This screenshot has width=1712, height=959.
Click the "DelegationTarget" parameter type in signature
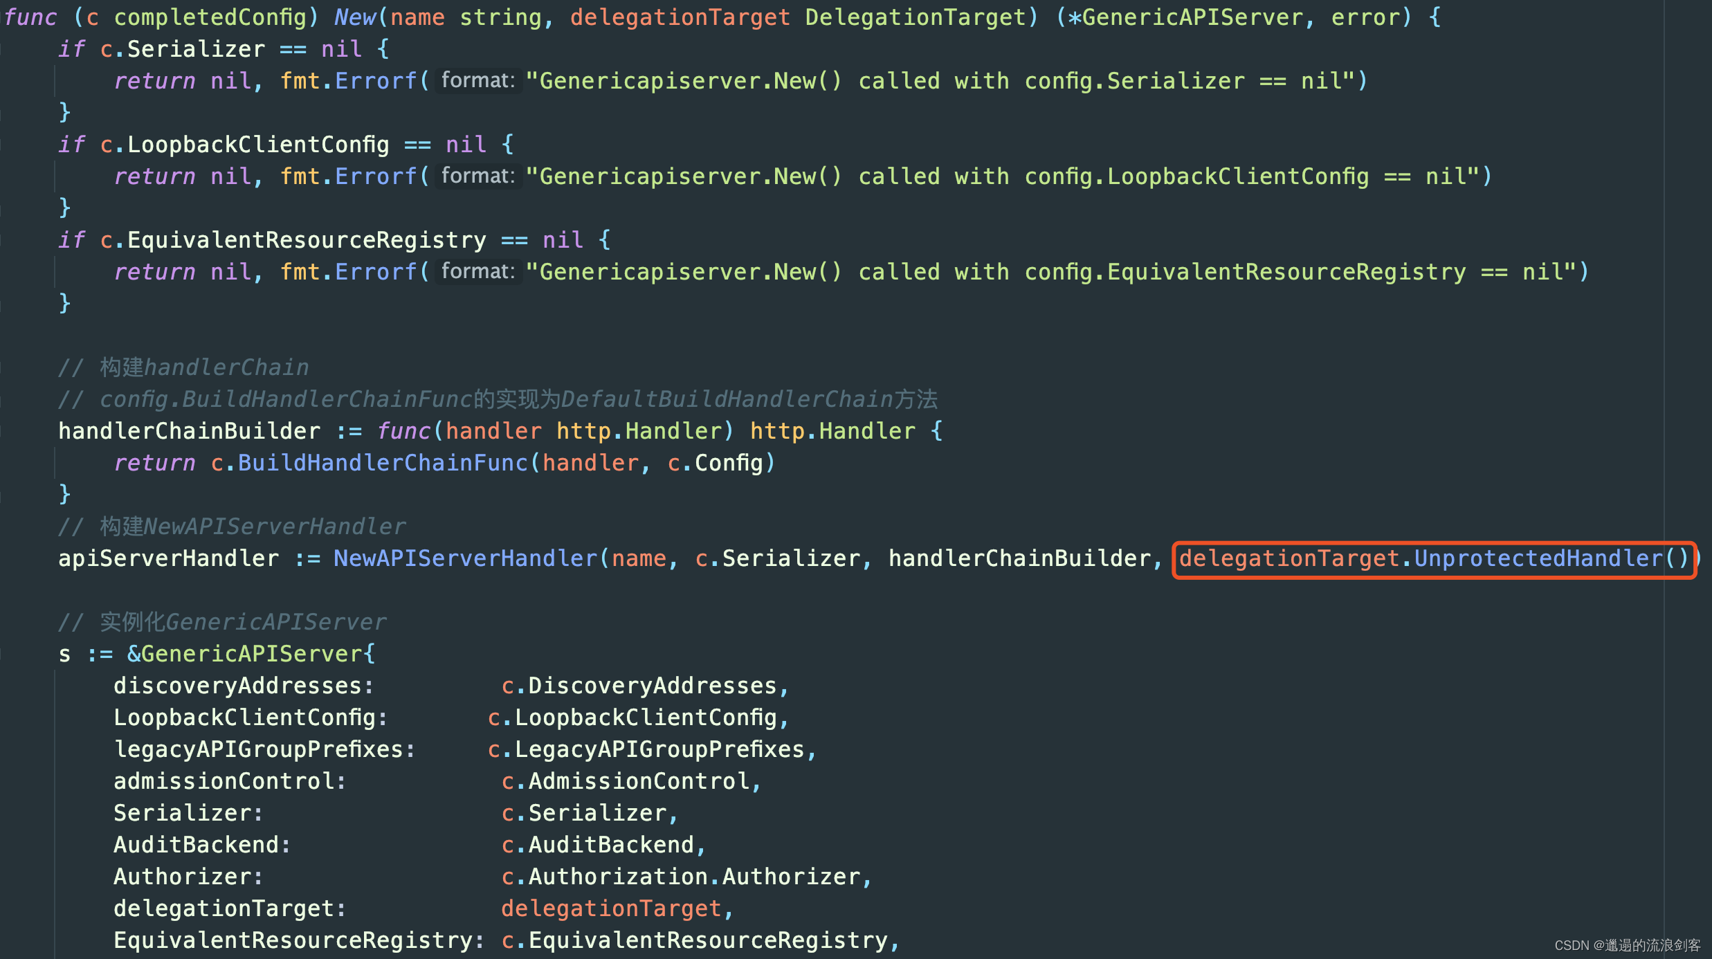916,17
